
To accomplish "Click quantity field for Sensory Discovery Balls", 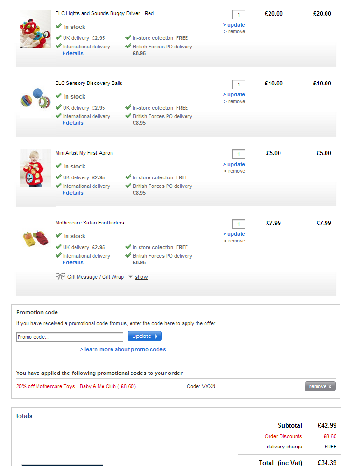I will point(238,84).
